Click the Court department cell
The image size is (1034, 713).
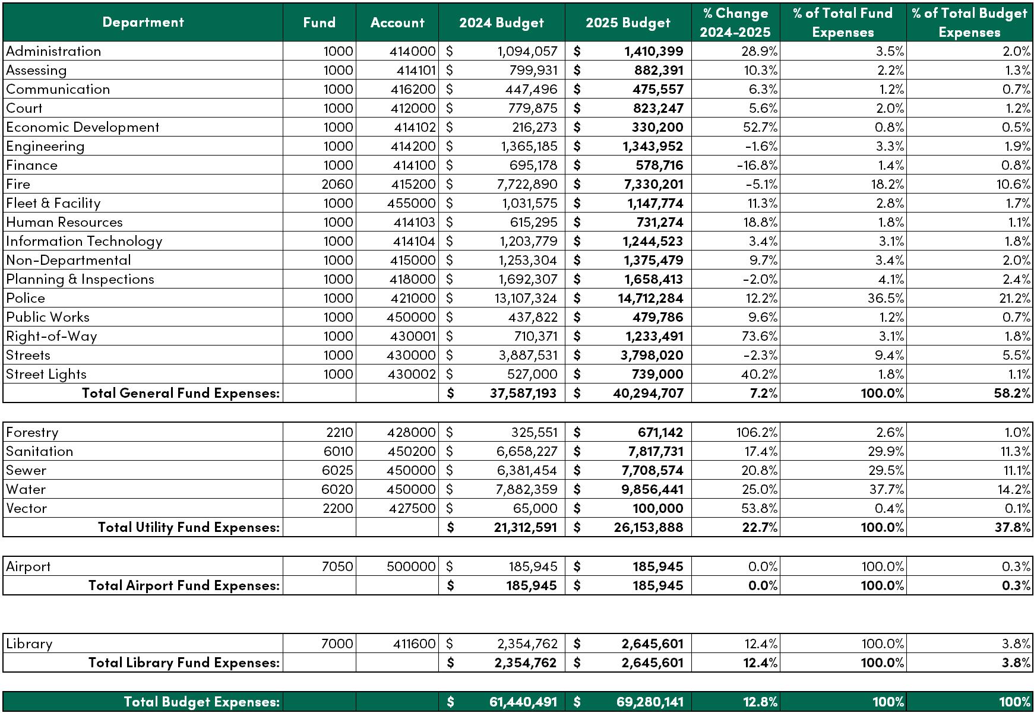(143, 108)
